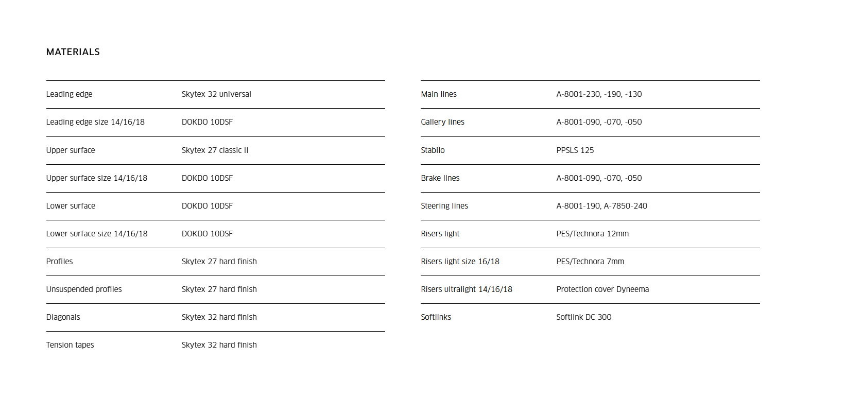Select 'A-8001-190, A-7850-240' steering lines value
845x396 pixels.
point(601,206)
